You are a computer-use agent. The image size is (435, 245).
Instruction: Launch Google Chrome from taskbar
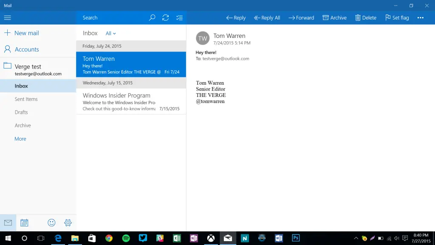[109, 238]
